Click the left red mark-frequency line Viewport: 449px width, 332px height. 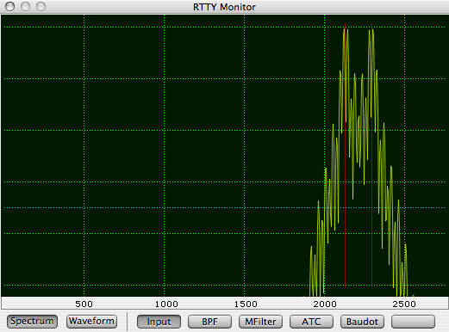pos(345,156)
